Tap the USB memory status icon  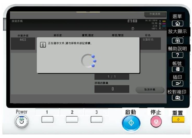click(133, 29)
